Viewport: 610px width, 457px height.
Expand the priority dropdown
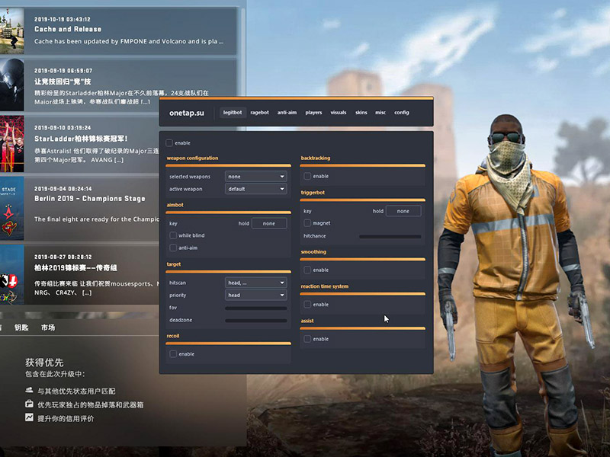pos(256,295)
